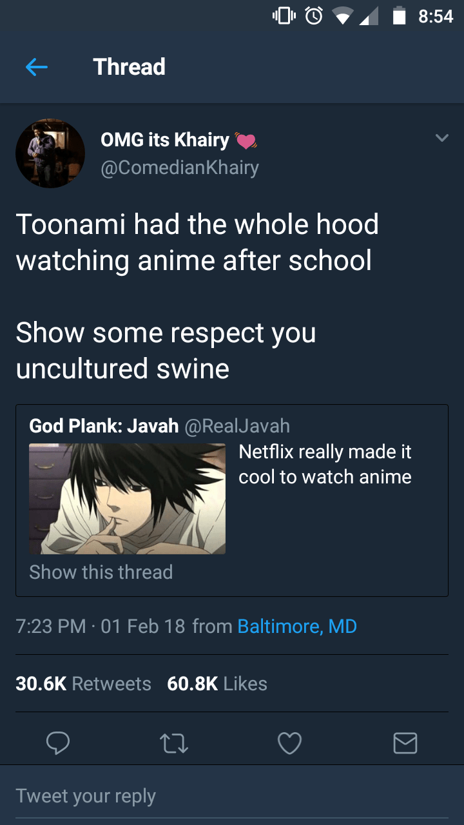This screenshot has height=825, width=464.
Task: Open the tweet options chevron dropdown
Action: tap(441, 138)
